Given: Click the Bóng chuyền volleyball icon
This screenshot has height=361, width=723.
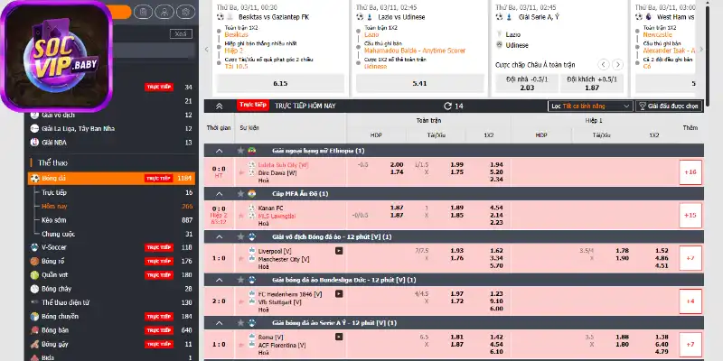Looking at the screenshot, I should (x=33, y=317).
